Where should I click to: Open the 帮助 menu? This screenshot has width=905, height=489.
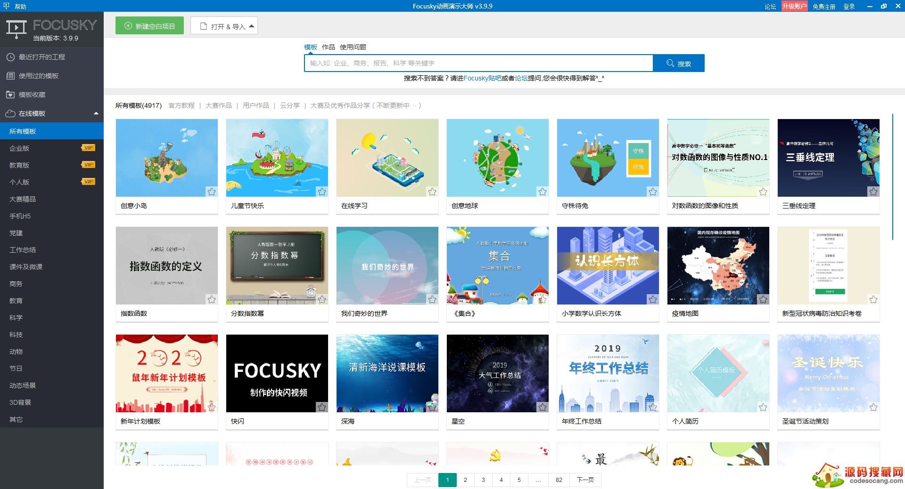point(20,7)
